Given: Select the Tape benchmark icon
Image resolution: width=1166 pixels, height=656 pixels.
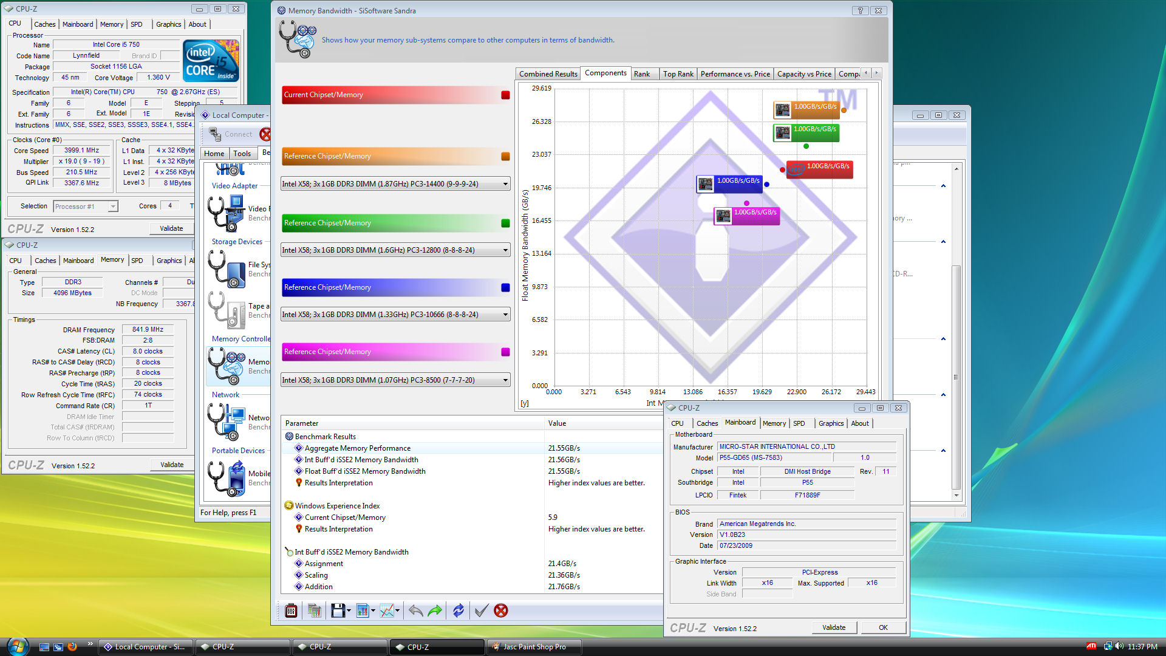Looking at the screenshot, I should click(226, 310).
